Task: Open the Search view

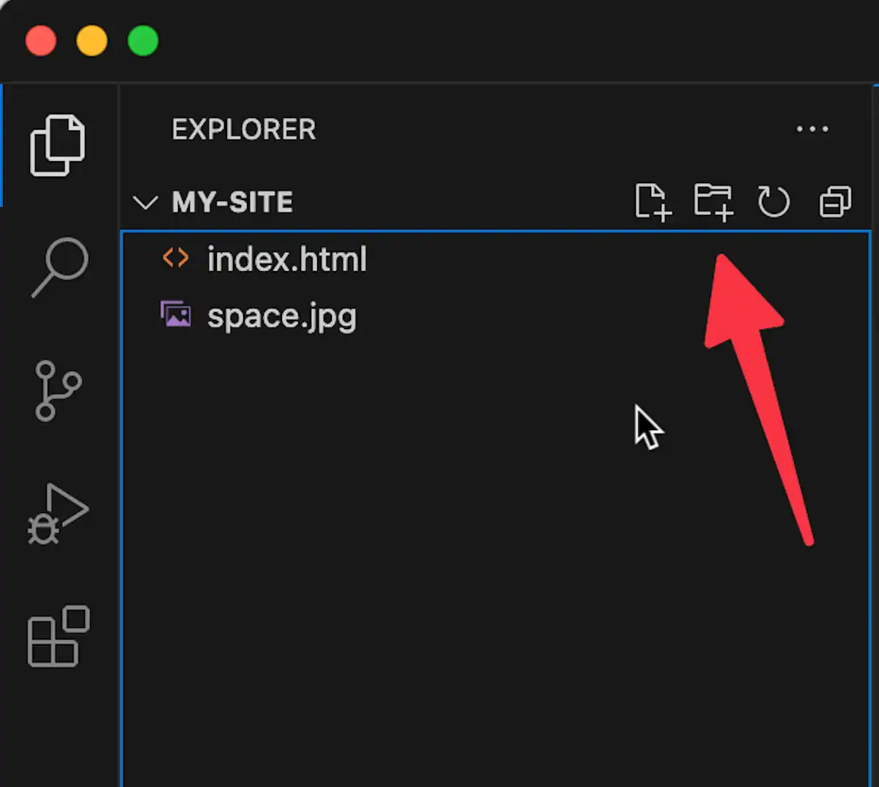Action: [x=60, y=267]
